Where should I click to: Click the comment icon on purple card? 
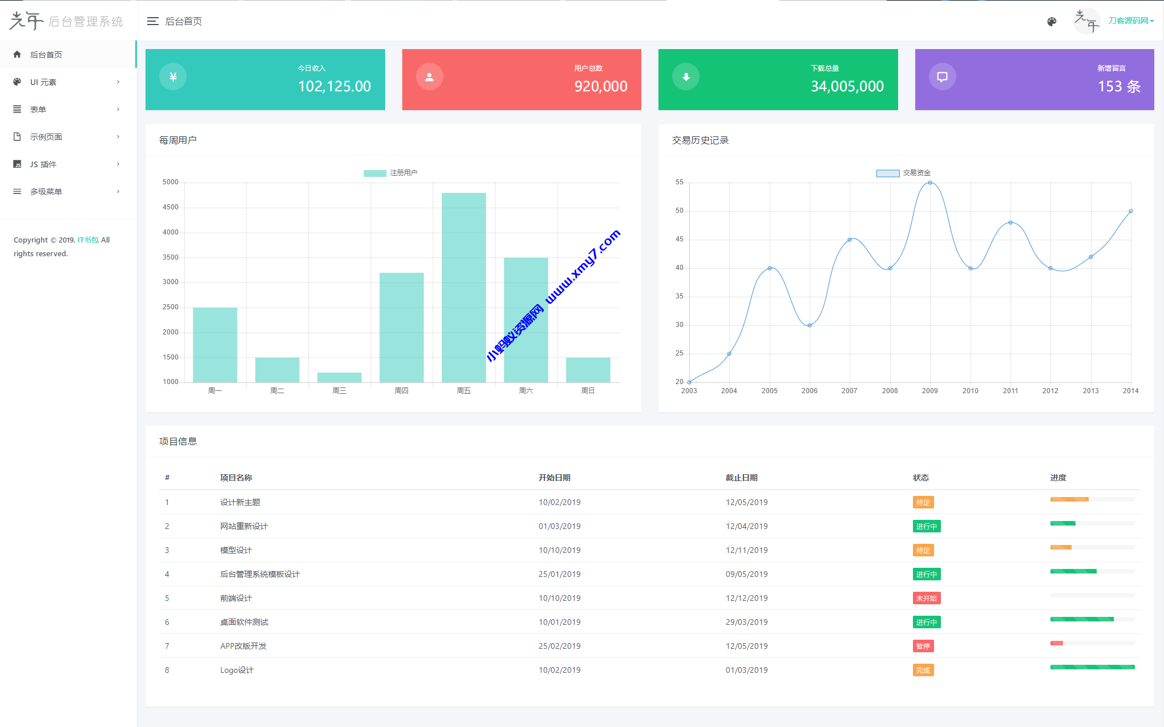[x=942, y=77]
